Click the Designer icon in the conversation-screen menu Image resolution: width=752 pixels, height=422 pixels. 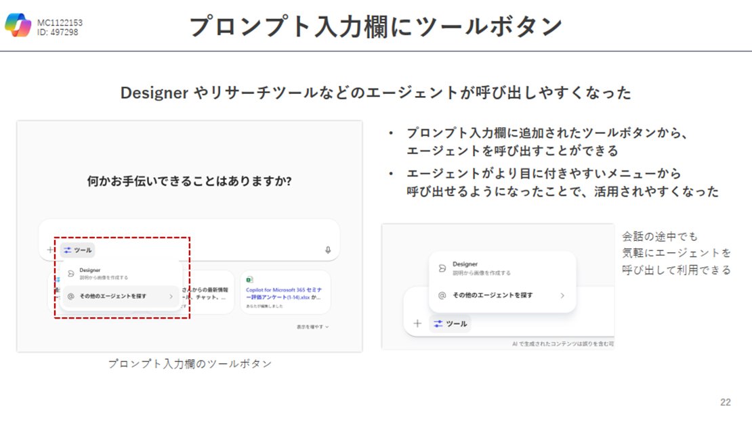[x=442, y=268]
